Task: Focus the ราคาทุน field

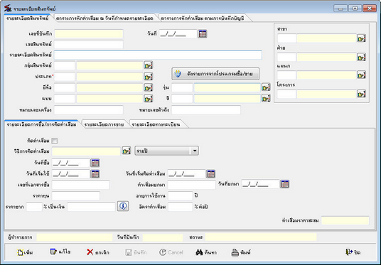Action: click(76, 196)
